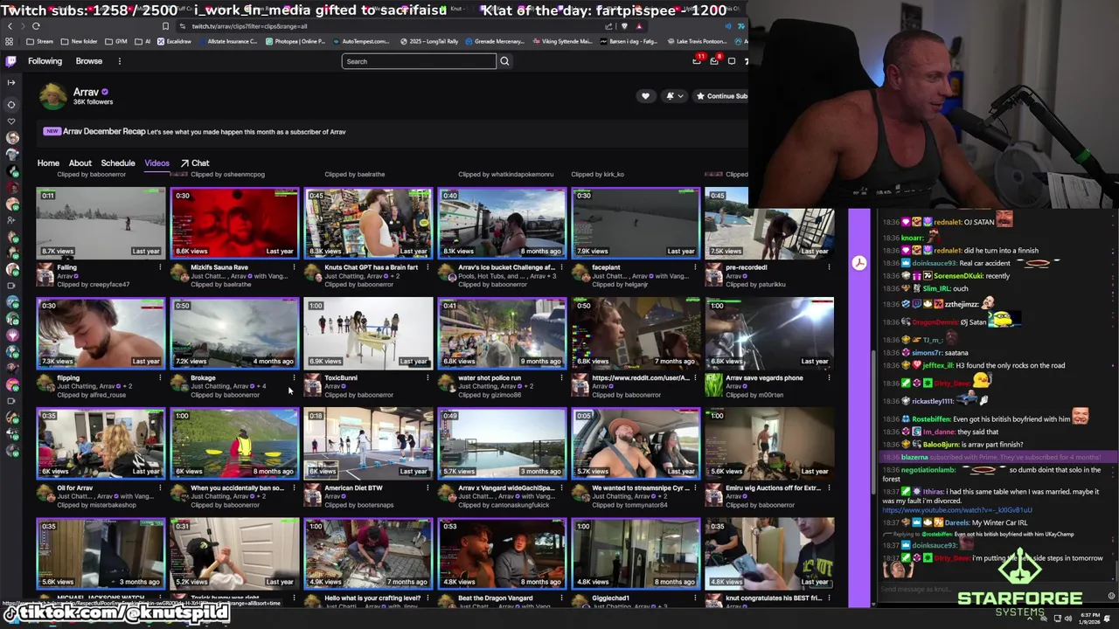This screenshot has height=629, width=1119.
Task: Open the Grenade Mercenary bookmark
Action: [x=494, y=41]
